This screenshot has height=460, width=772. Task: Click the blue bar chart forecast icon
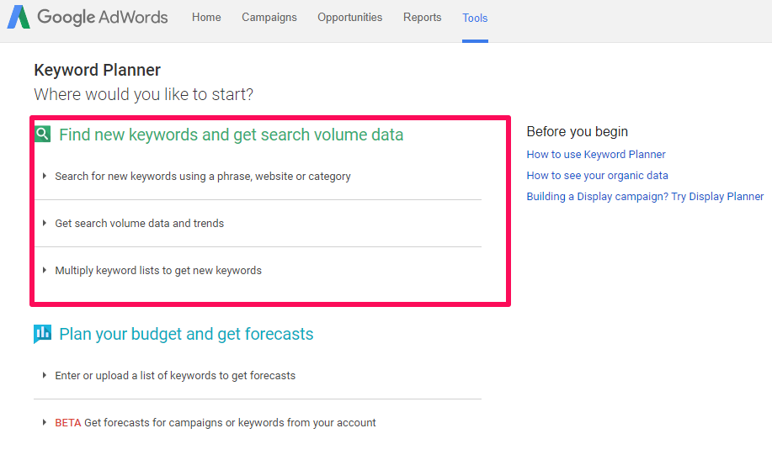coord(42,334)
